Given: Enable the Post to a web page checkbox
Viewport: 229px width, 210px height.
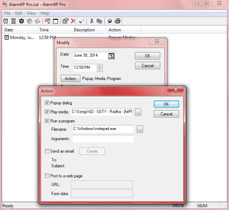Looking at the screenshot, I should (x=47, y=176).
